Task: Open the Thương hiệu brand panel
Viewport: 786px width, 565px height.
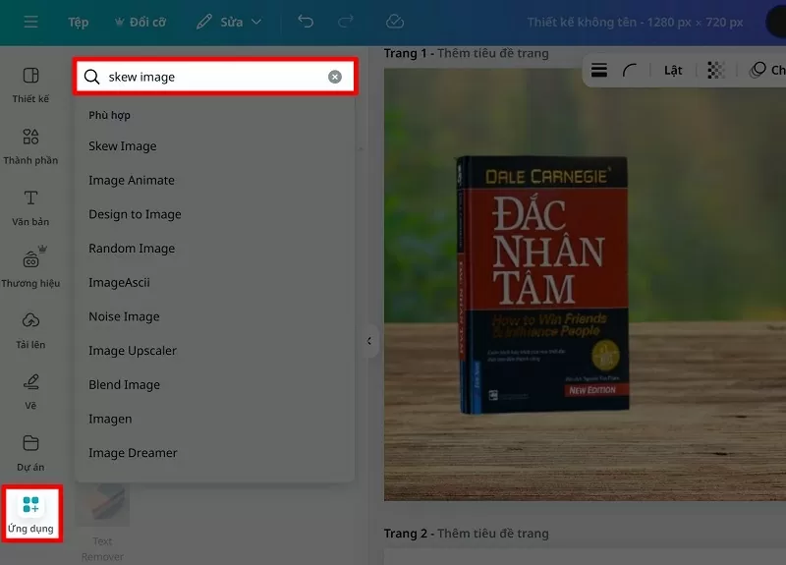Action: click(x=30, y=268)
